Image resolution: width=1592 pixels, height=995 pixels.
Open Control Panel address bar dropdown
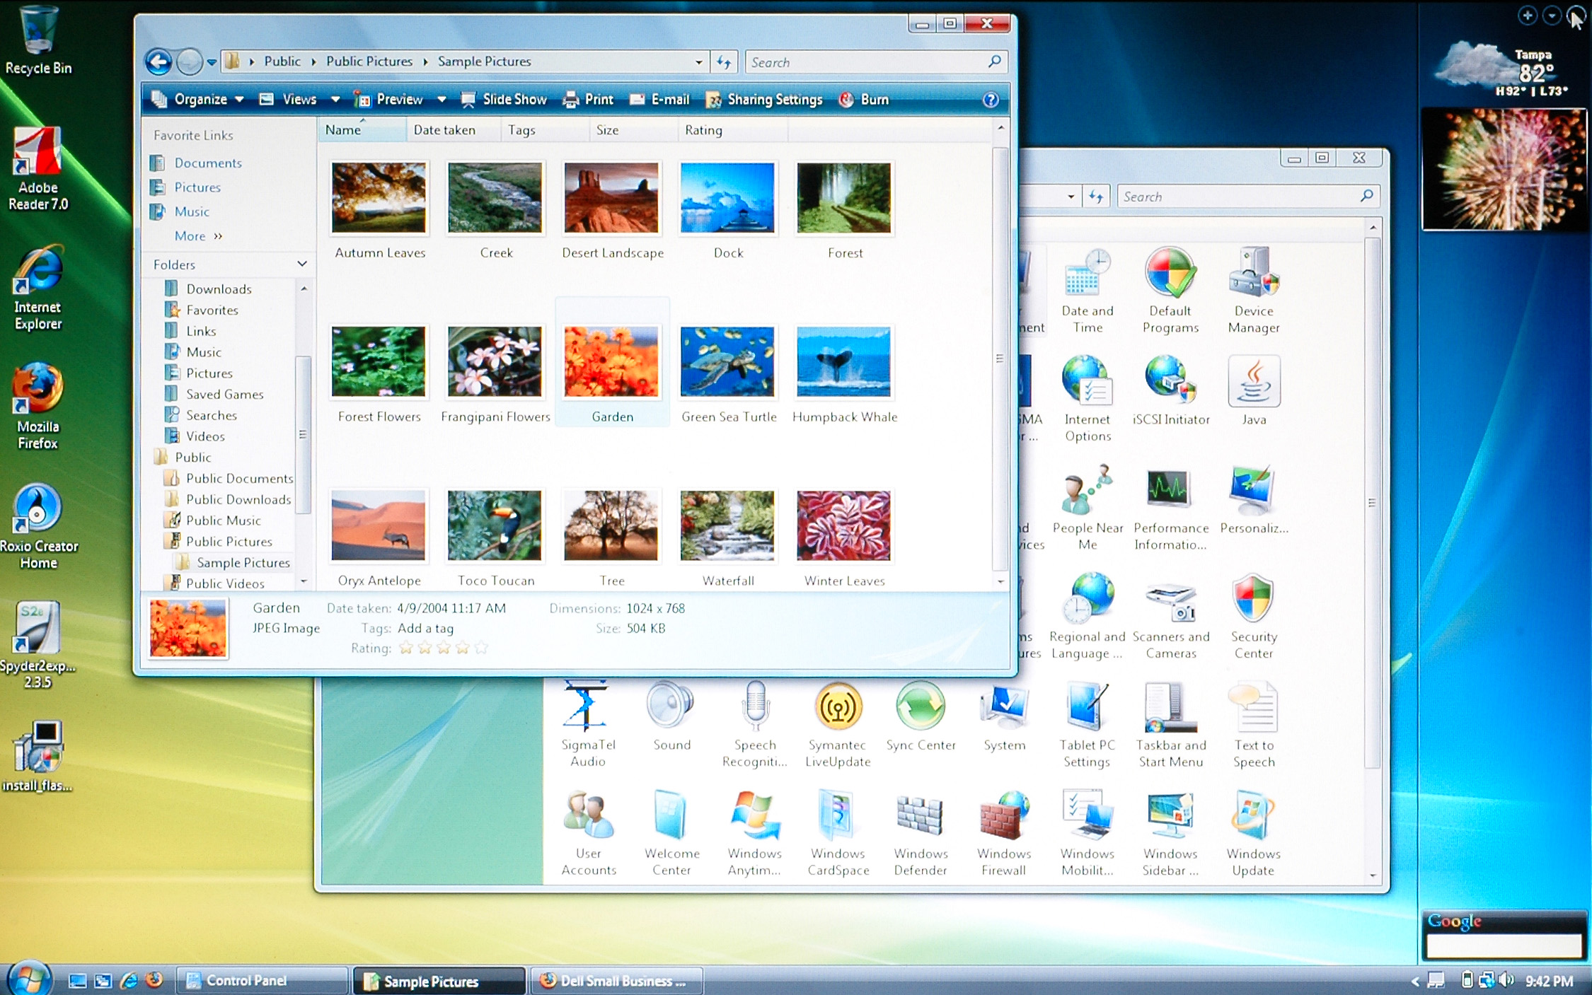tap(1071, 197)
